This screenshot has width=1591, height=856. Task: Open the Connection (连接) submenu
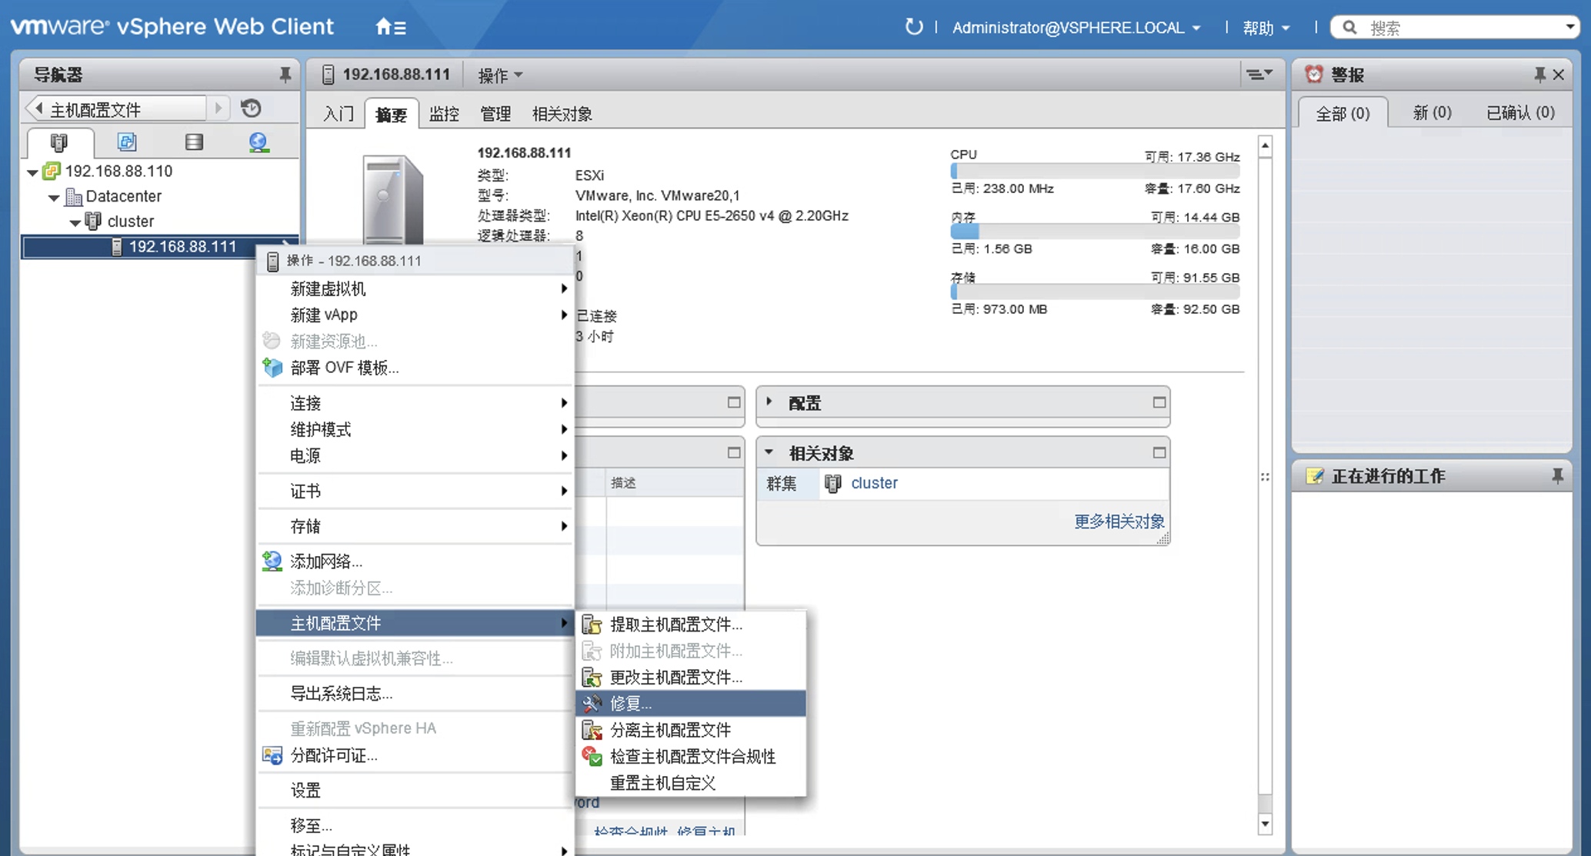(x=416, y=403)
